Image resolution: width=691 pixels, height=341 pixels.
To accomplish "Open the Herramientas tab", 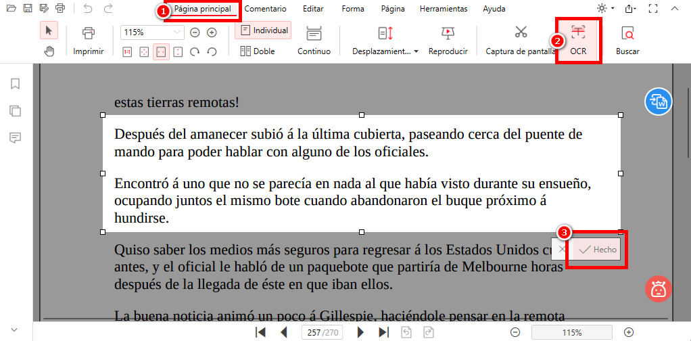I will click(x=443, y=9).
